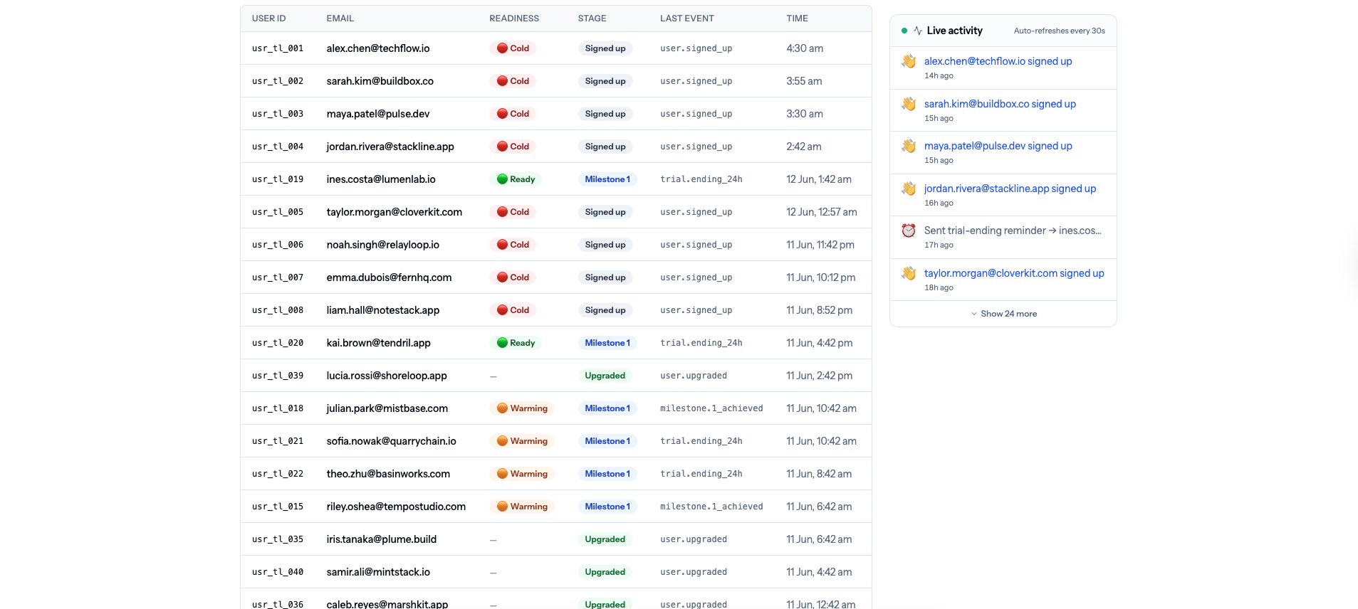Select the sofia.nowak@quarrychain.io email cell
Image resolution: width=1358 pixels, height=609 pixels.
(392, 441)
